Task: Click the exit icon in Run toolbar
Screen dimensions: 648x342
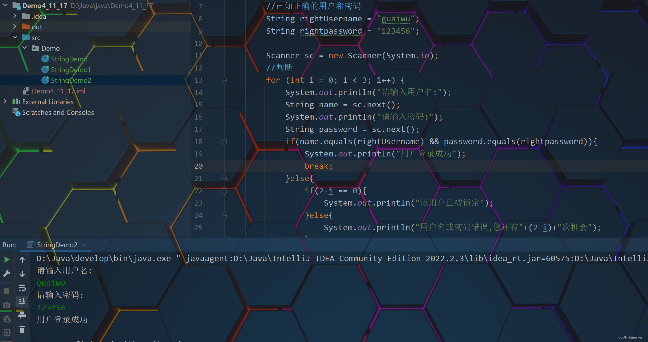Action: [7, 332]
